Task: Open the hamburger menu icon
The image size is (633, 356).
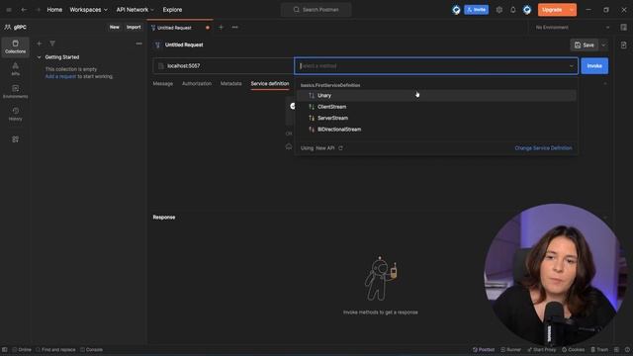Action: [9, 10]
